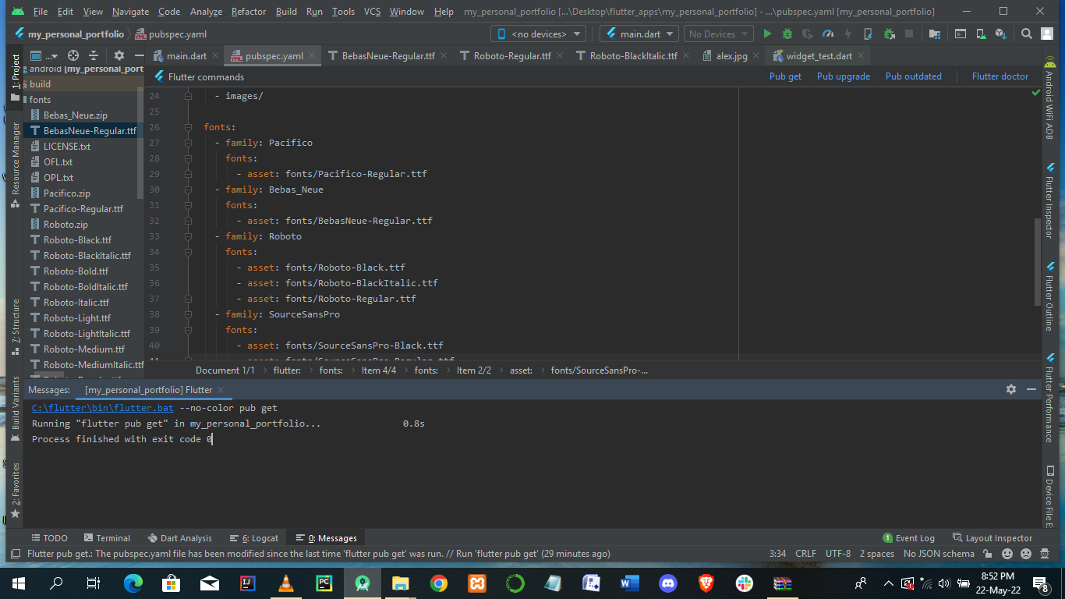Screen dimensions: 1065x599
Task: Change the CRLF line separator
Action: (x=805, y=554)
